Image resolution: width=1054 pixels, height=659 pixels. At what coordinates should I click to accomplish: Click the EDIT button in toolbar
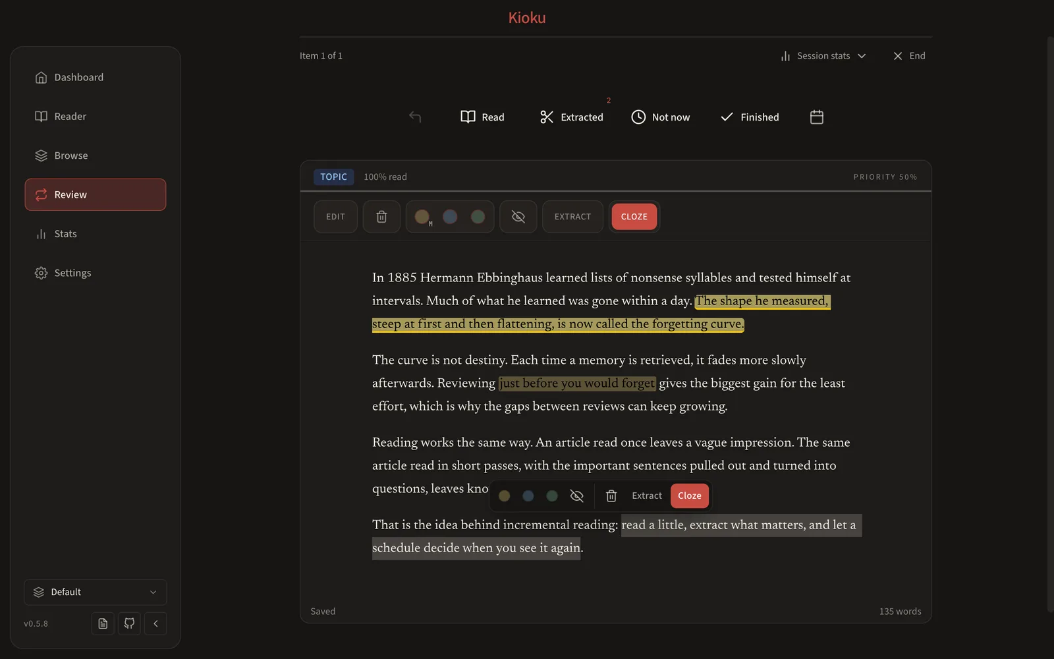[x=335, y=217]
